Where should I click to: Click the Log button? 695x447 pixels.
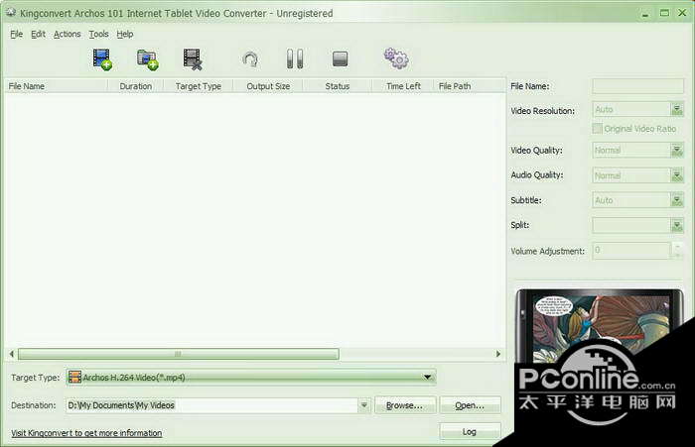coord(470,431)
